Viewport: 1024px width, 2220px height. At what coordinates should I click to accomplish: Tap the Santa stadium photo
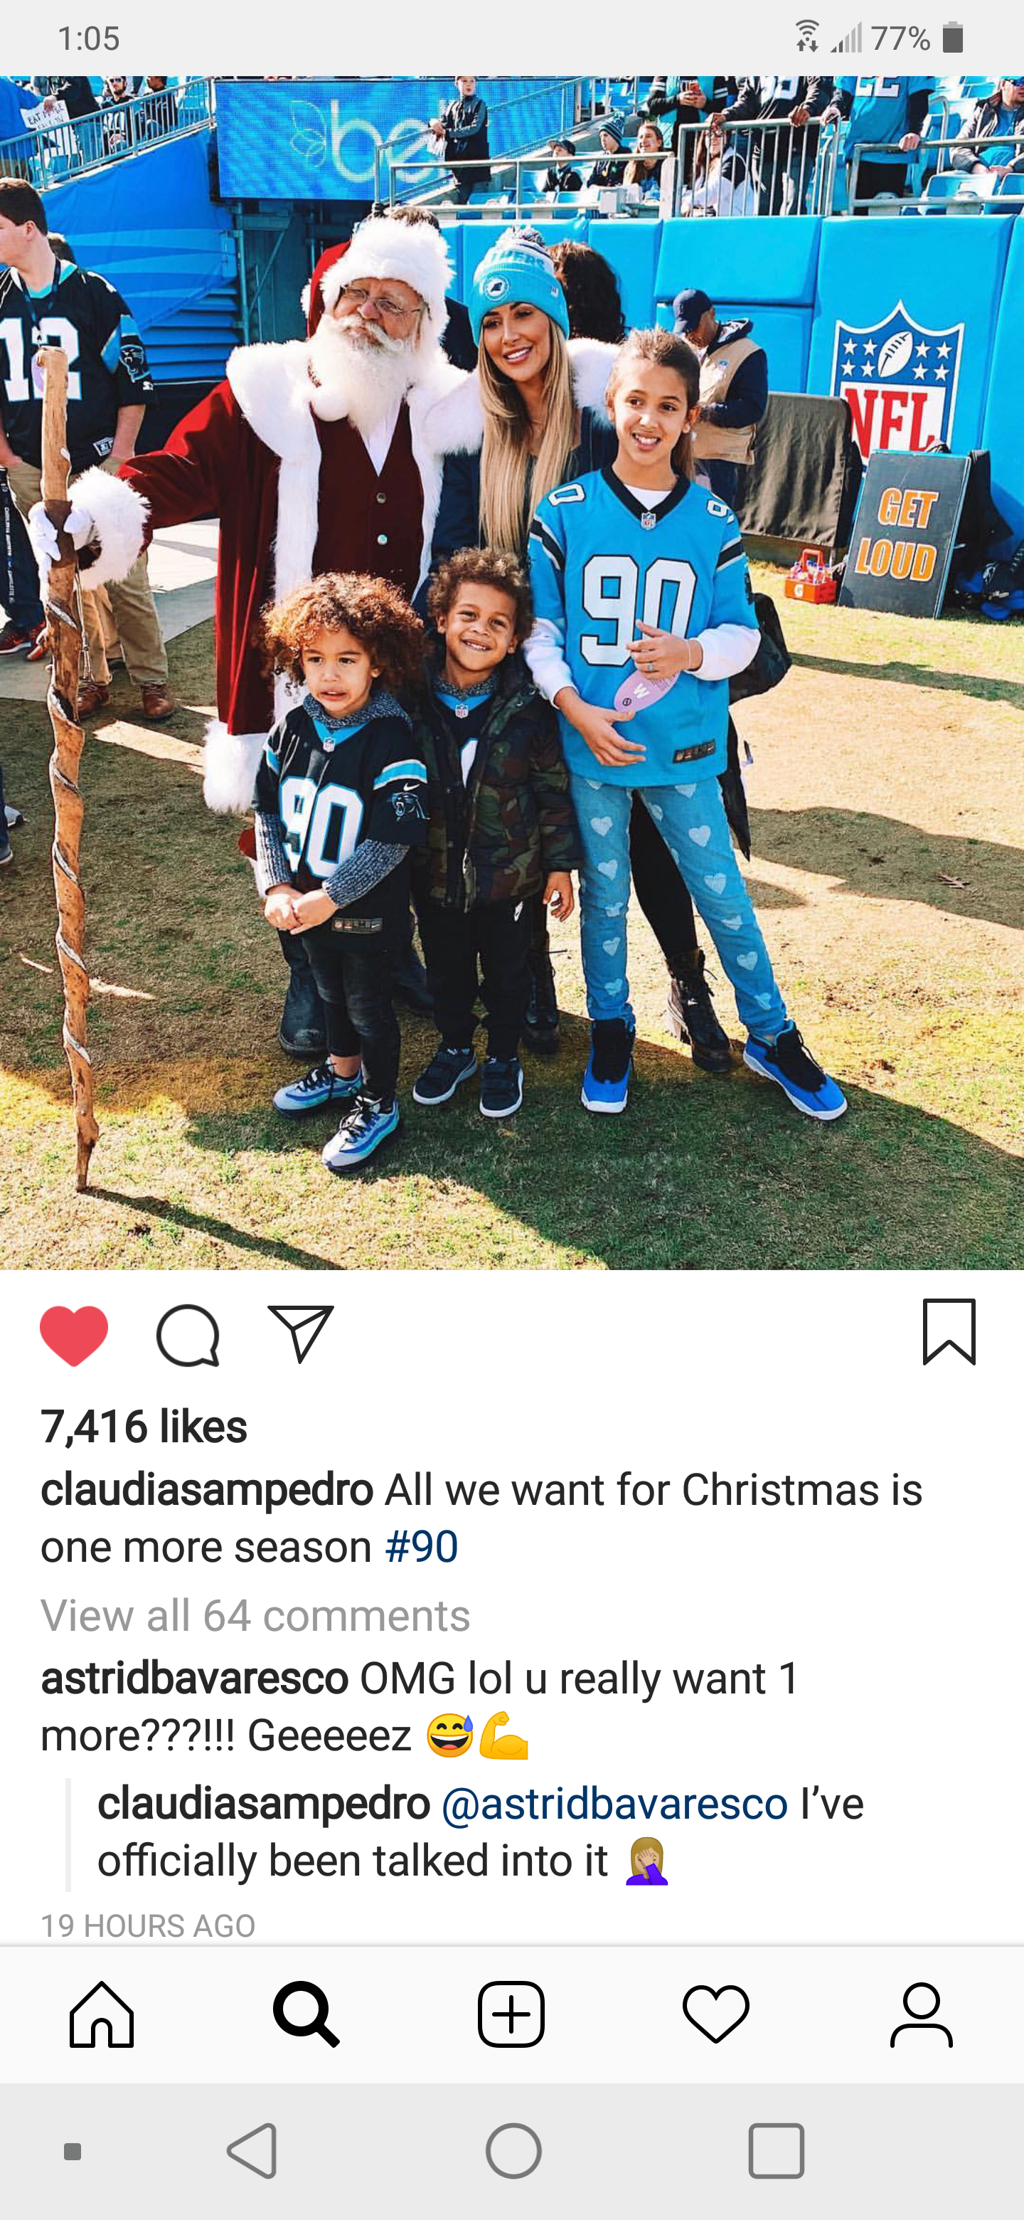tap(511, 672)
